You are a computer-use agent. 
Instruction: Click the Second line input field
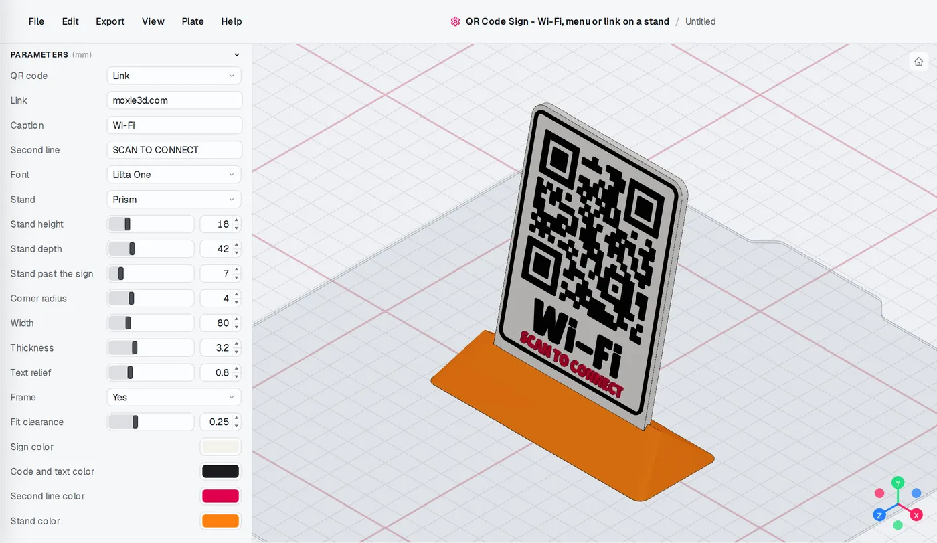[x=174, y=150]
